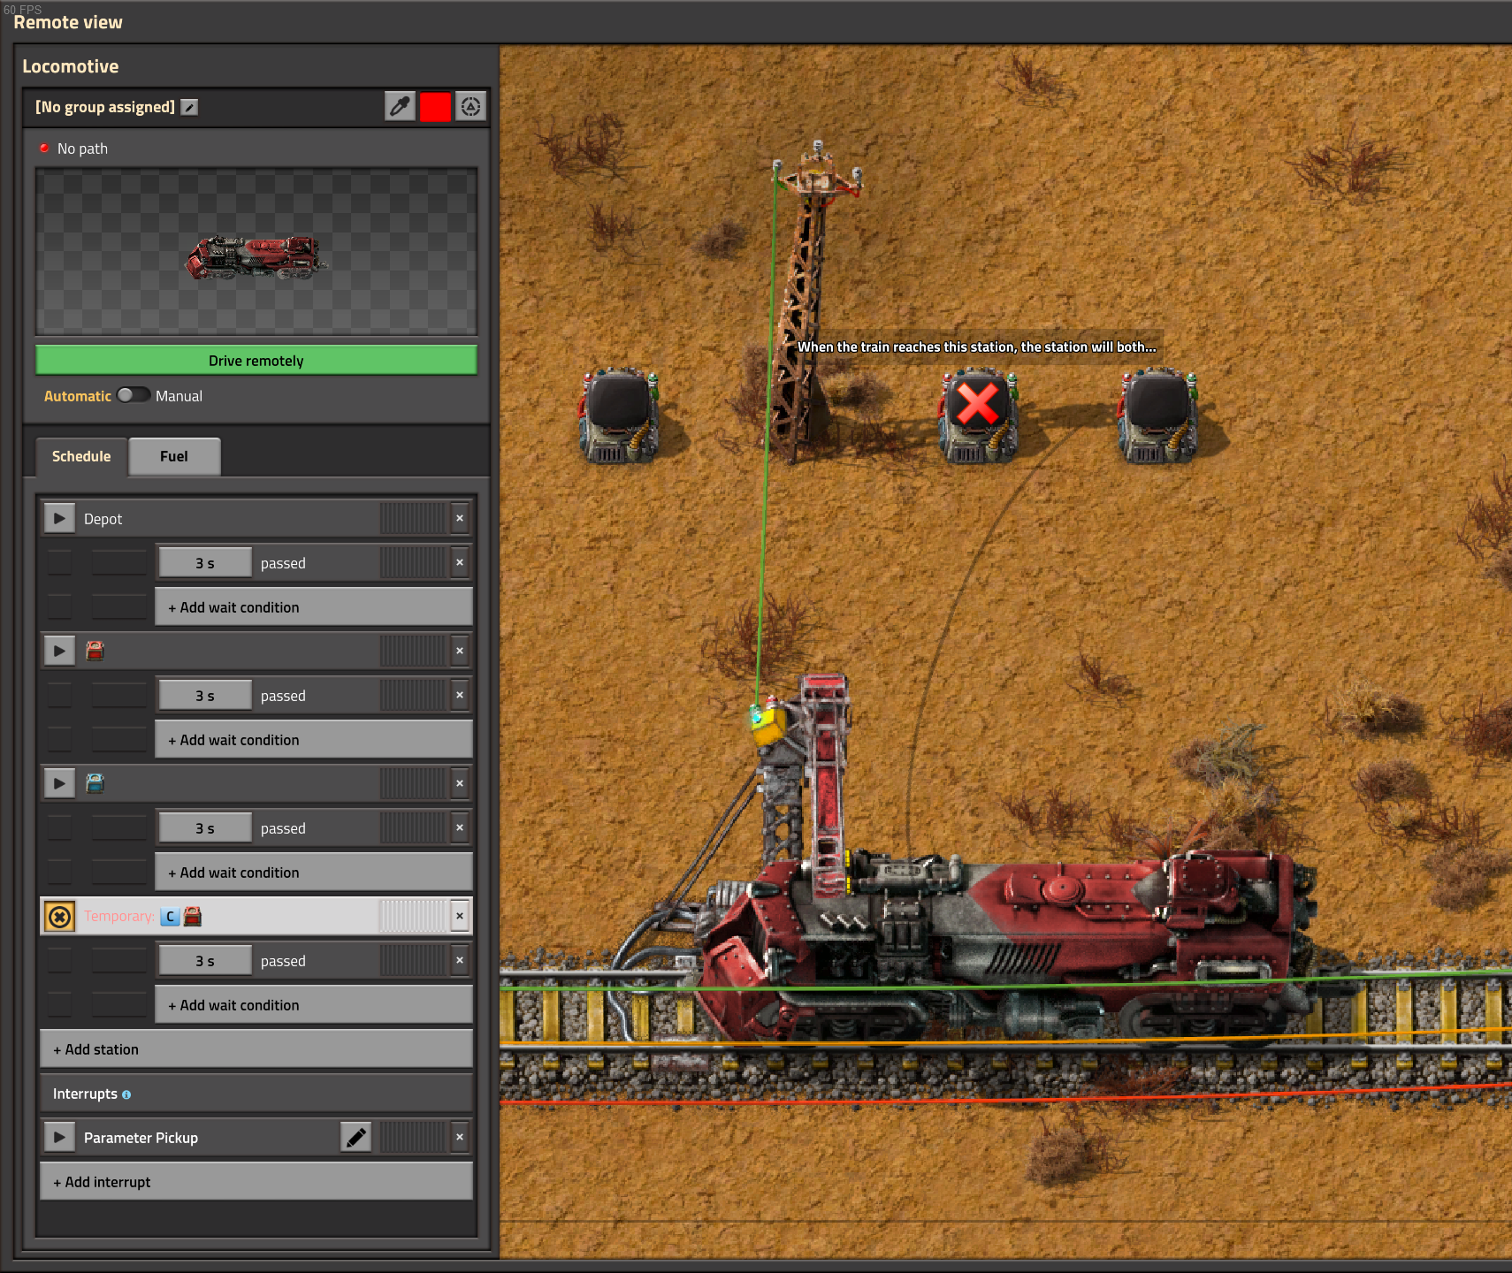Remove the Depot station from schedule
1512x1273 pixels.
[x=460, y=518]
